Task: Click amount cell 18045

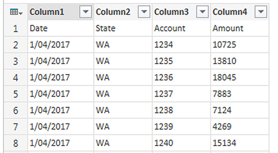Action: coord(240,78)
